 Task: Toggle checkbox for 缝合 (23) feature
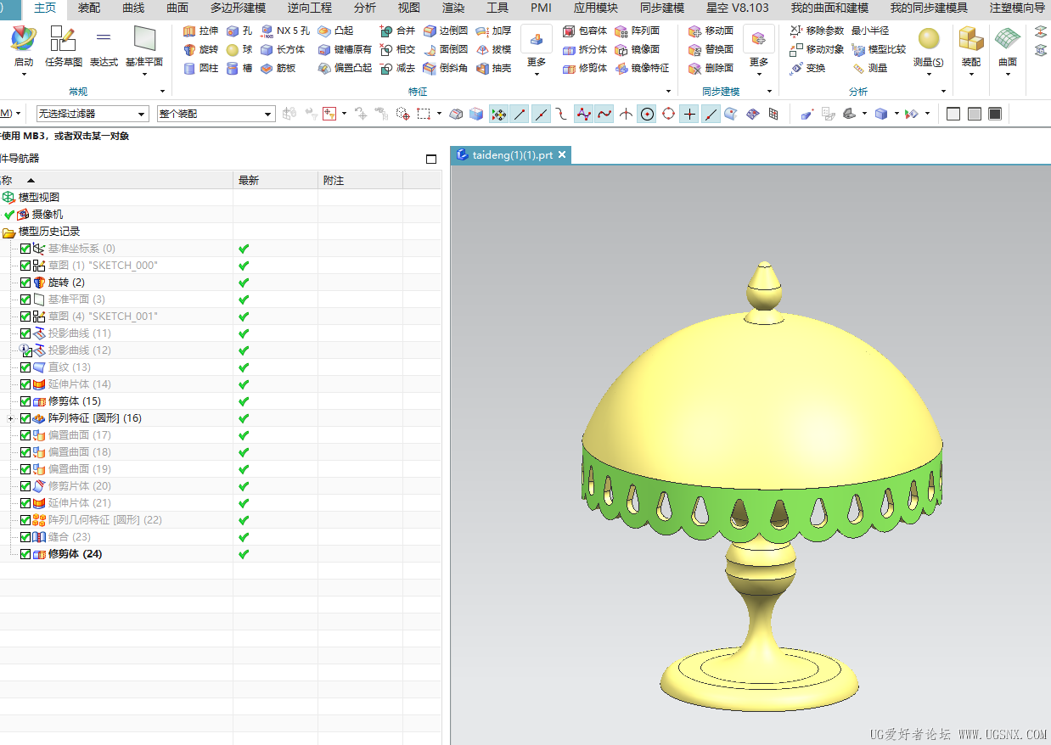(x=25, y=537)
